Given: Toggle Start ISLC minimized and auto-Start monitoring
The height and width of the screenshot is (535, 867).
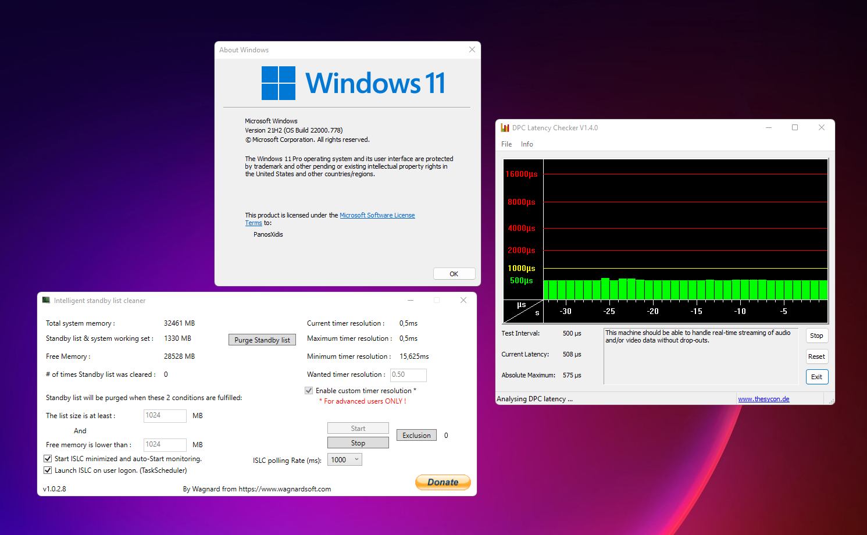Looking at the screenshot, I should (x=48, y=459).
